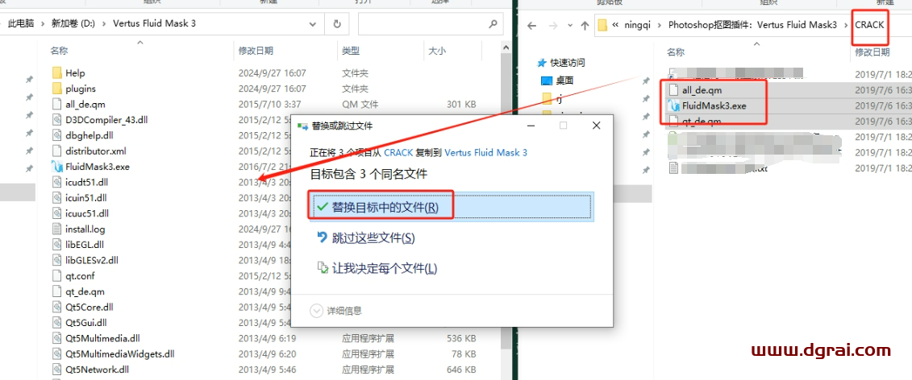912x380 pixels.
Task: Open recent locations dropdown in right window
Action: pos(569,26)
